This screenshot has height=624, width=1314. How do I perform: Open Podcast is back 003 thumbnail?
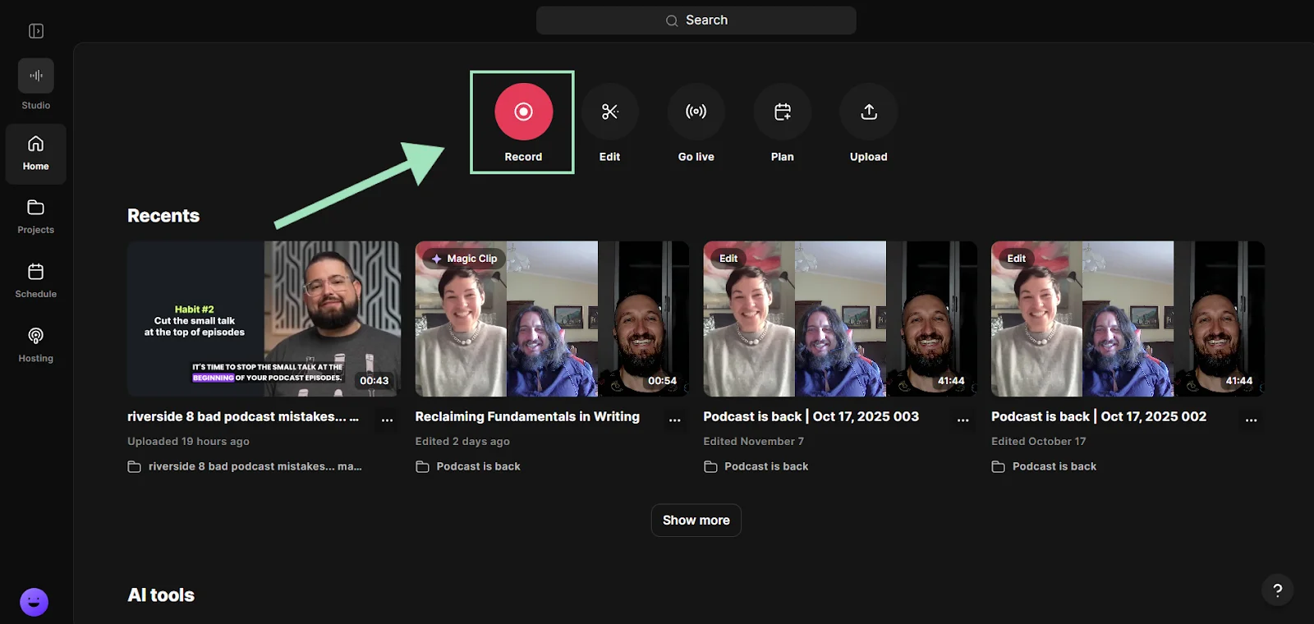click(840, 319)
